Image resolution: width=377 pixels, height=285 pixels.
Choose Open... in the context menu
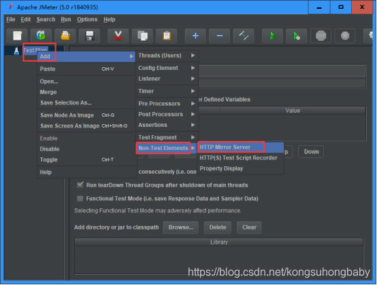(86, 81)
